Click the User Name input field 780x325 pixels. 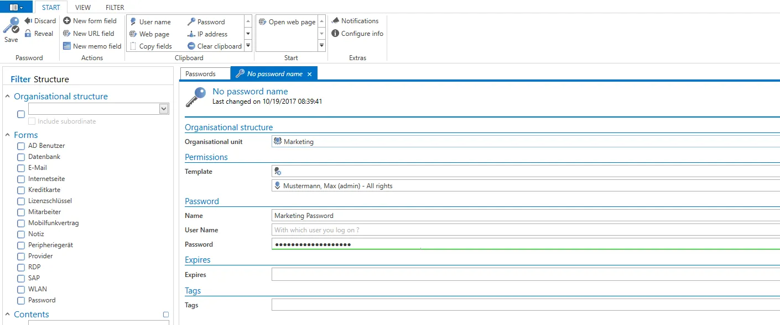tap(526, 230)
